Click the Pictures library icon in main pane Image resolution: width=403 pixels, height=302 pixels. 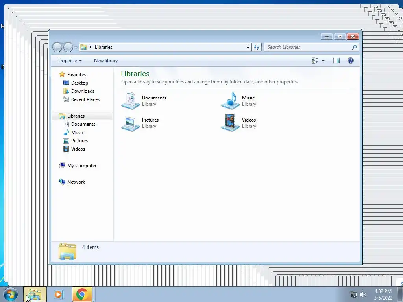click(131, 123)
